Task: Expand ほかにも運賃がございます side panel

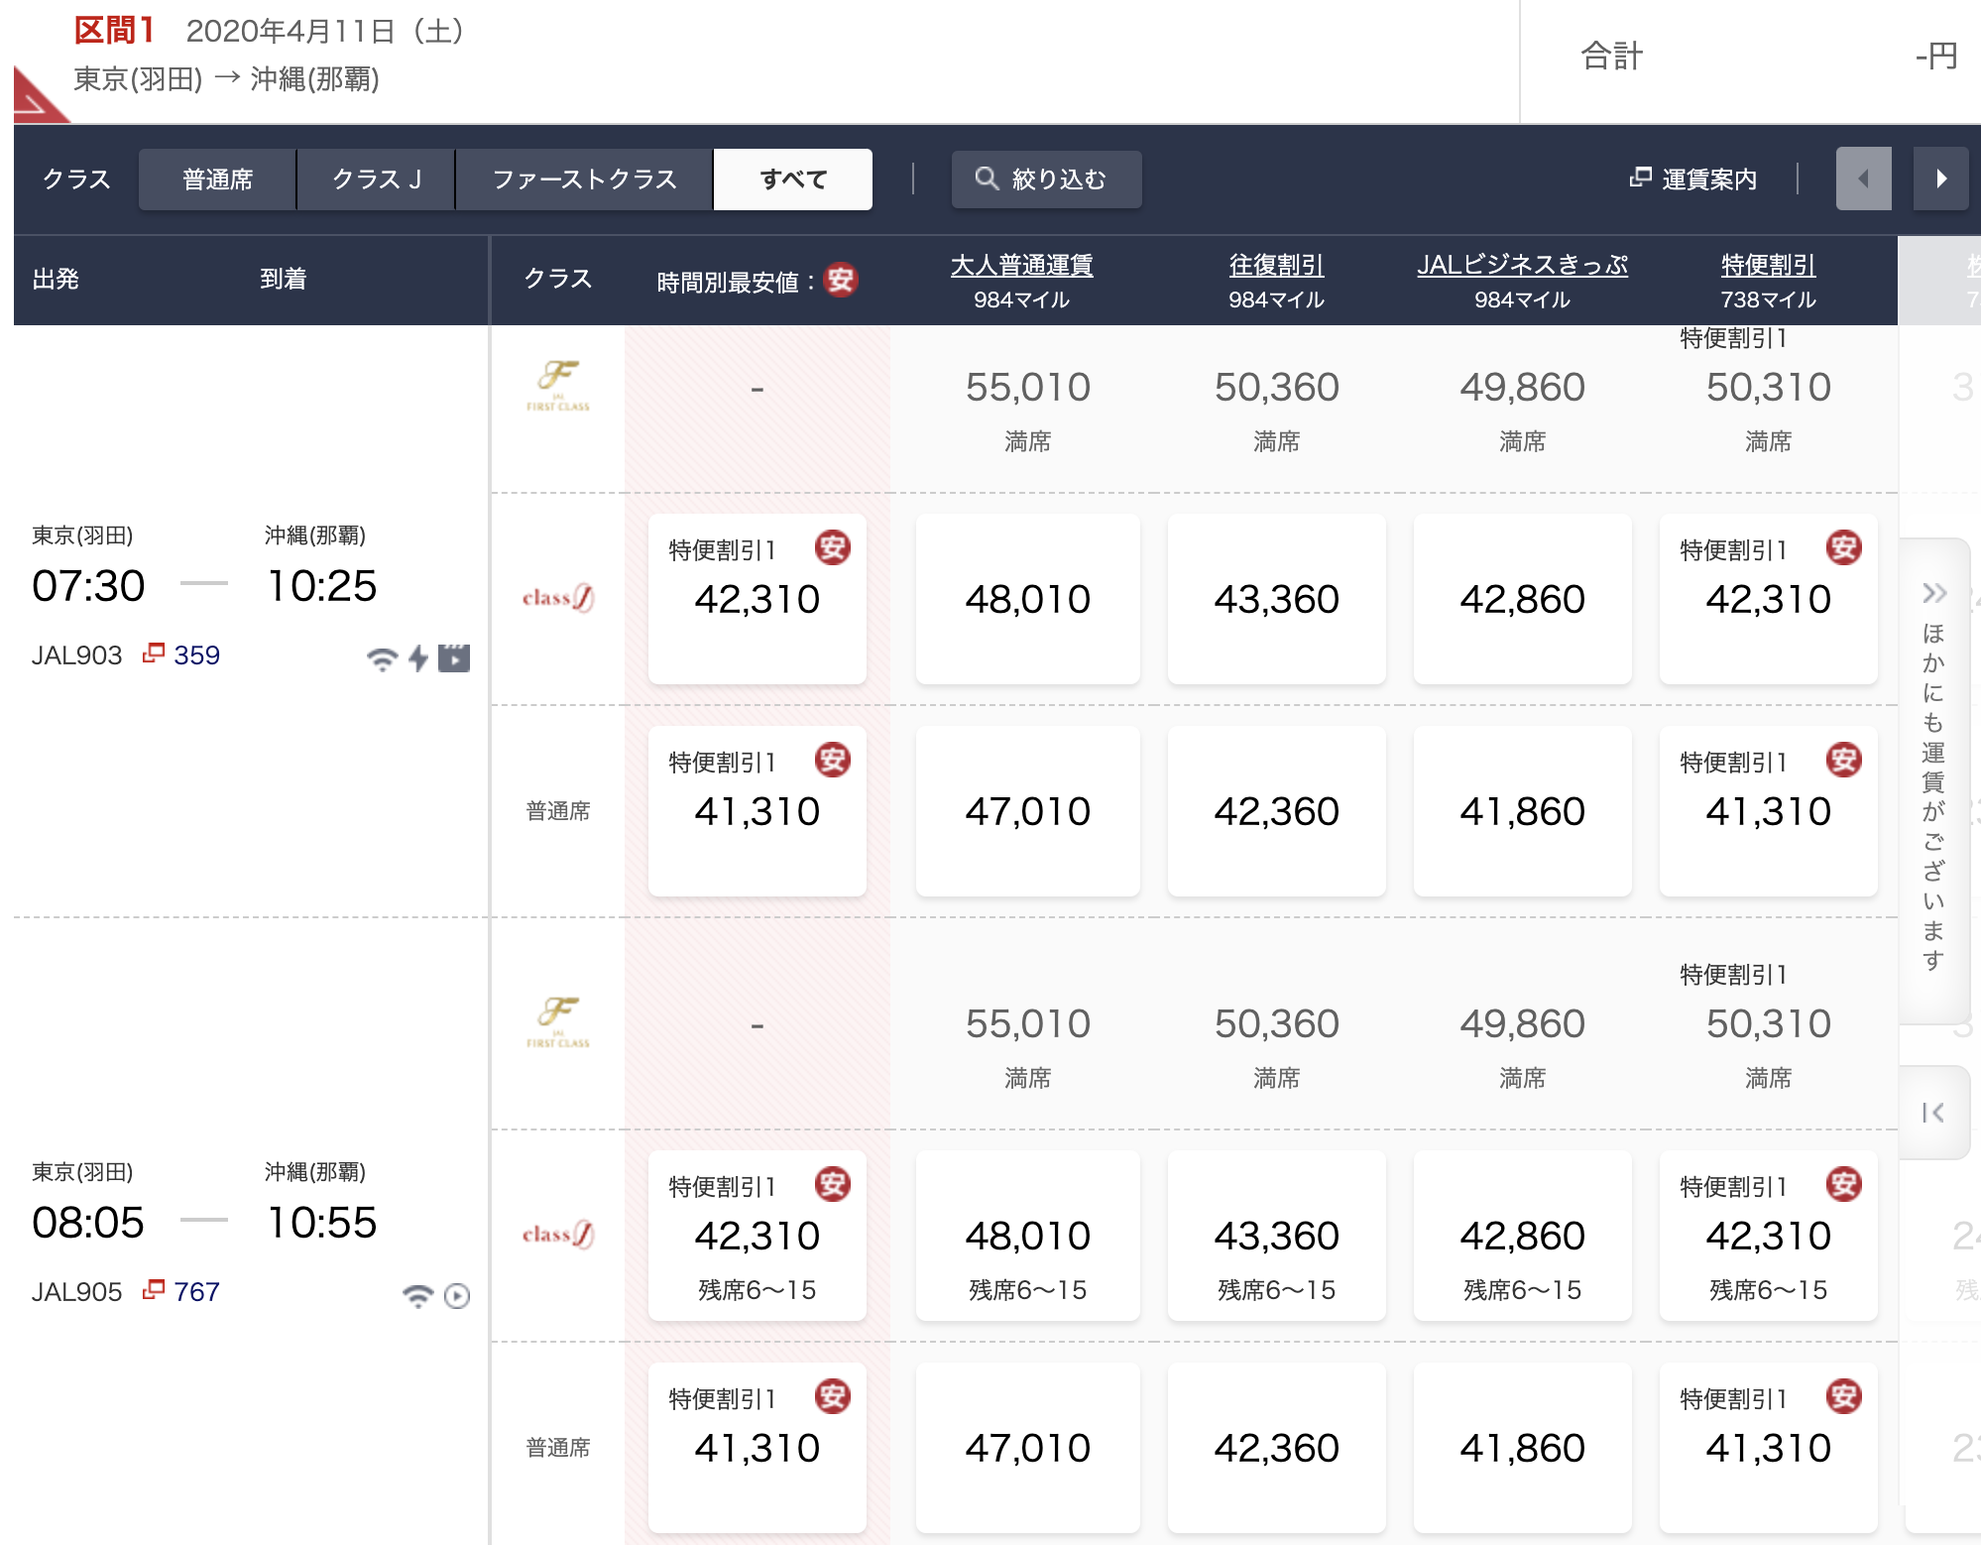Action: (x=1933, y=780)
